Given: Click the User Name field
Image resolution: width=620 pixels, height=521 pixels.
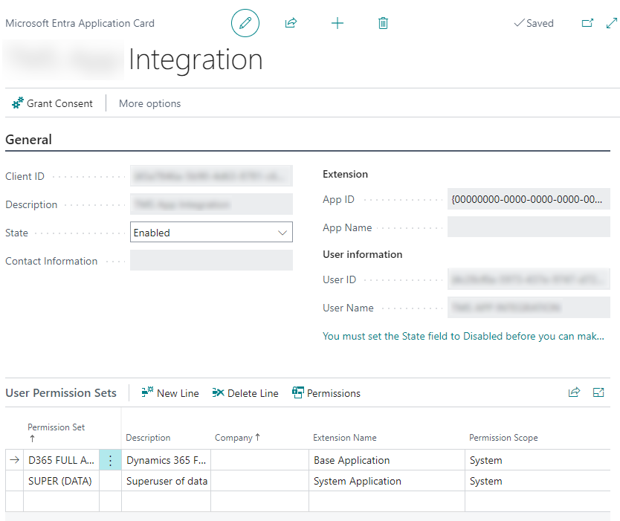Looking at the screenshot, I should click(x=529, y=308).
